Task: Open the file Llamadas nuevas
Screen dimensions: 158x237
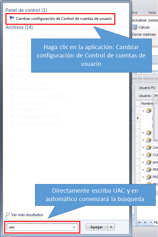Action: 30,110
